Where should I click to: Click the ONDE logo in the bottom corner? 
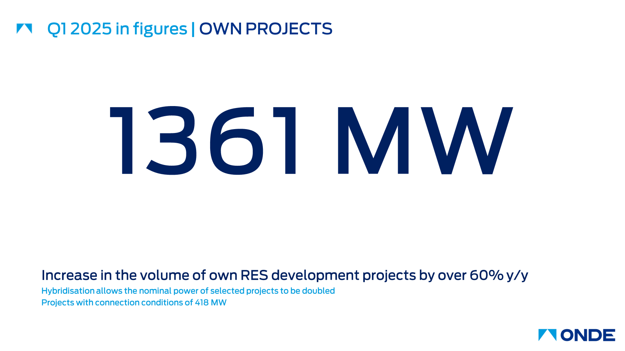(577, 335)
